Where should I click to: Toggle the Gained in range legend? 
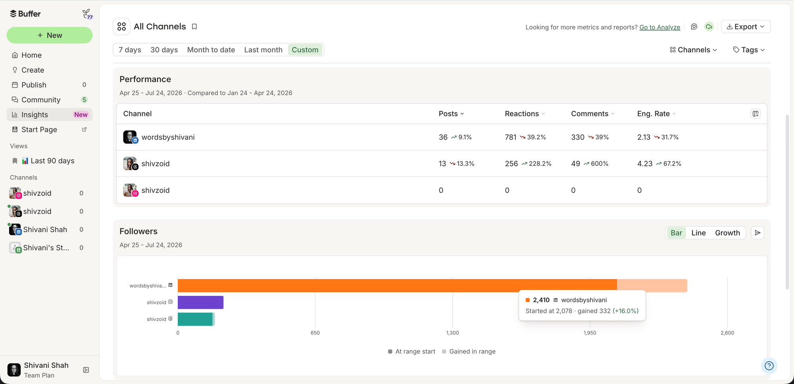(468, 351)
